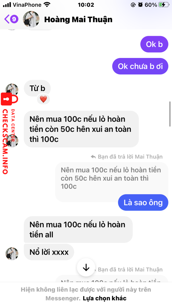Tap 'Bạn đã trả lời Mai Thuận' label
The image size is (172, 306).
[130, 157]
